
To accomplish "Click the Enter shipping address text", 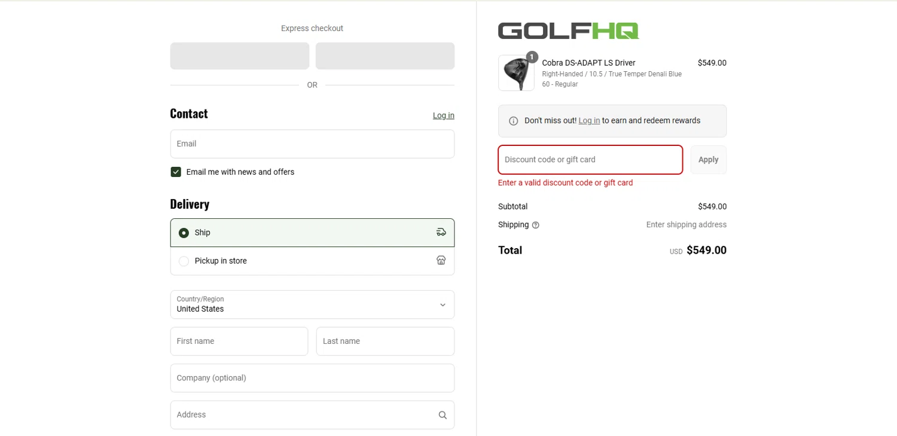I will tap(687, 225).
